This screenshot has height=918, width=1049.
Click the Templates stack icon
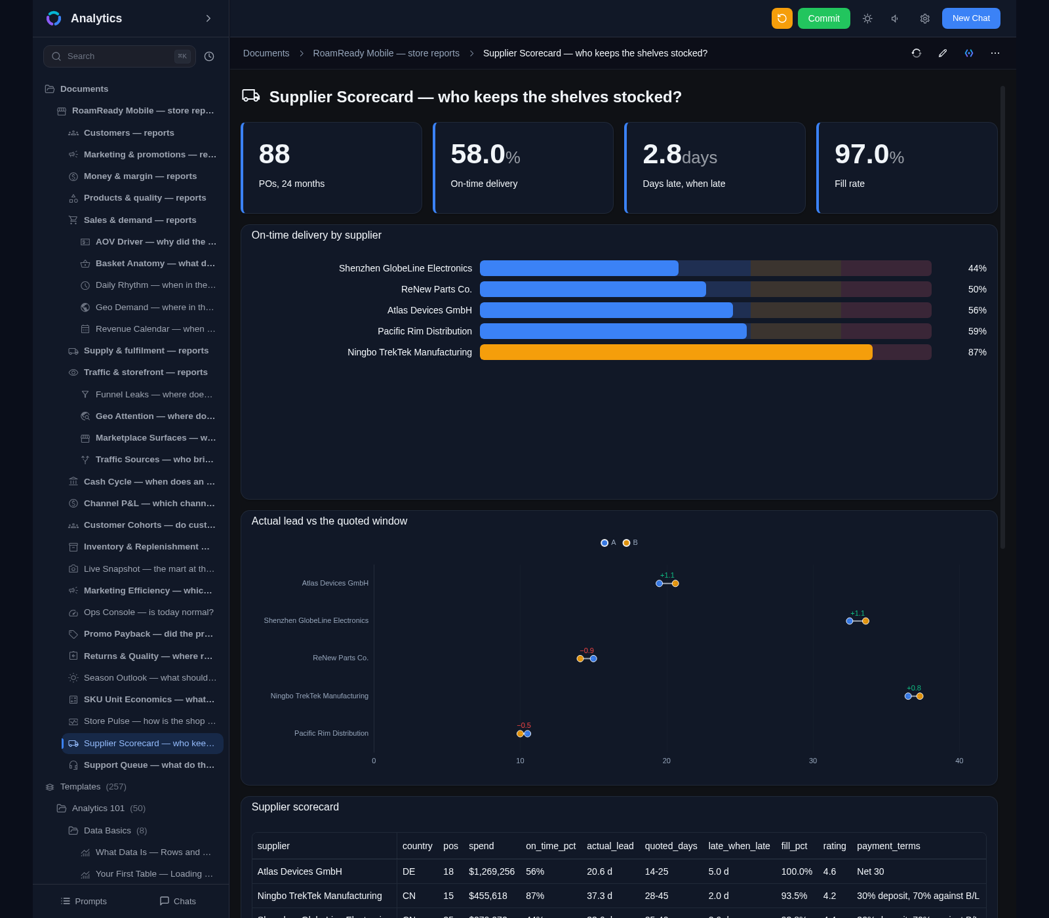[50, 787]
